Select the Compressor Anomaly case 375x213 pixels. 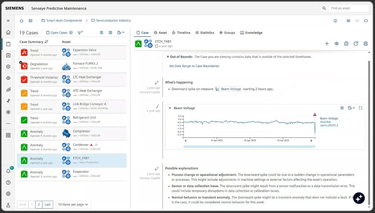[72, 133]
